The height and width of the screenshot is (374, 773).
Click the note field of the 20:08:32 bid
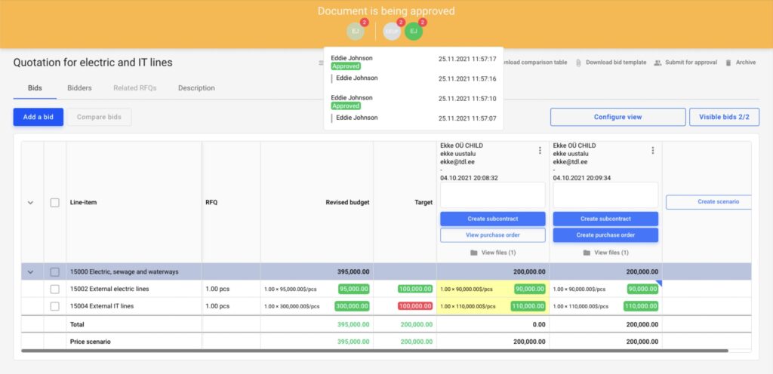[493, 195]
